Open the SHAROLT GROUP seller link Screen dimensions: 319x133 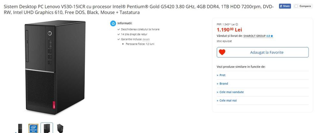tap(254, 36)
